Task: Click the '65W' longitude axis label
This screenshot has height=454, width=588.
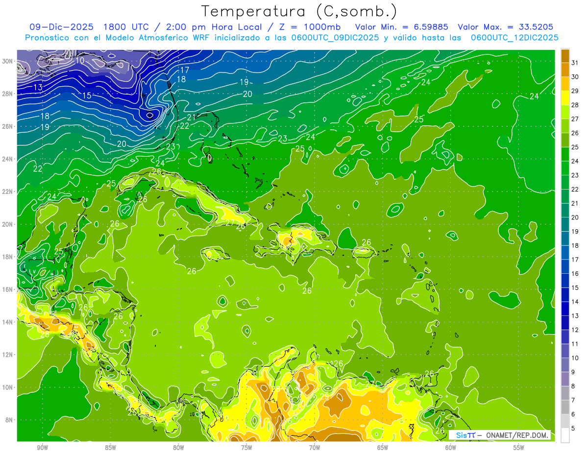Action: pos(383,448)
